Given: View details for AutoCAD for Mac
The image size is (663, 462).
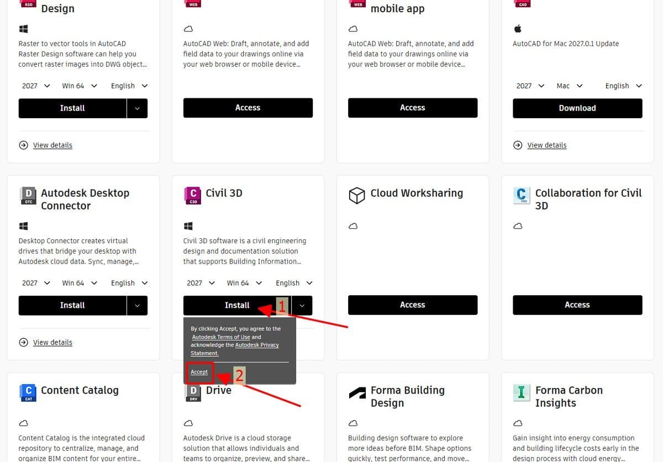Looking at the screenshot, I should point(547,145).
